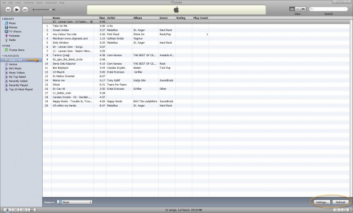Click the Play button

[x=17, y=10]
